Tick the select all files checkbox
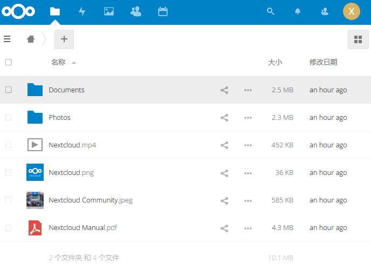 9,62
